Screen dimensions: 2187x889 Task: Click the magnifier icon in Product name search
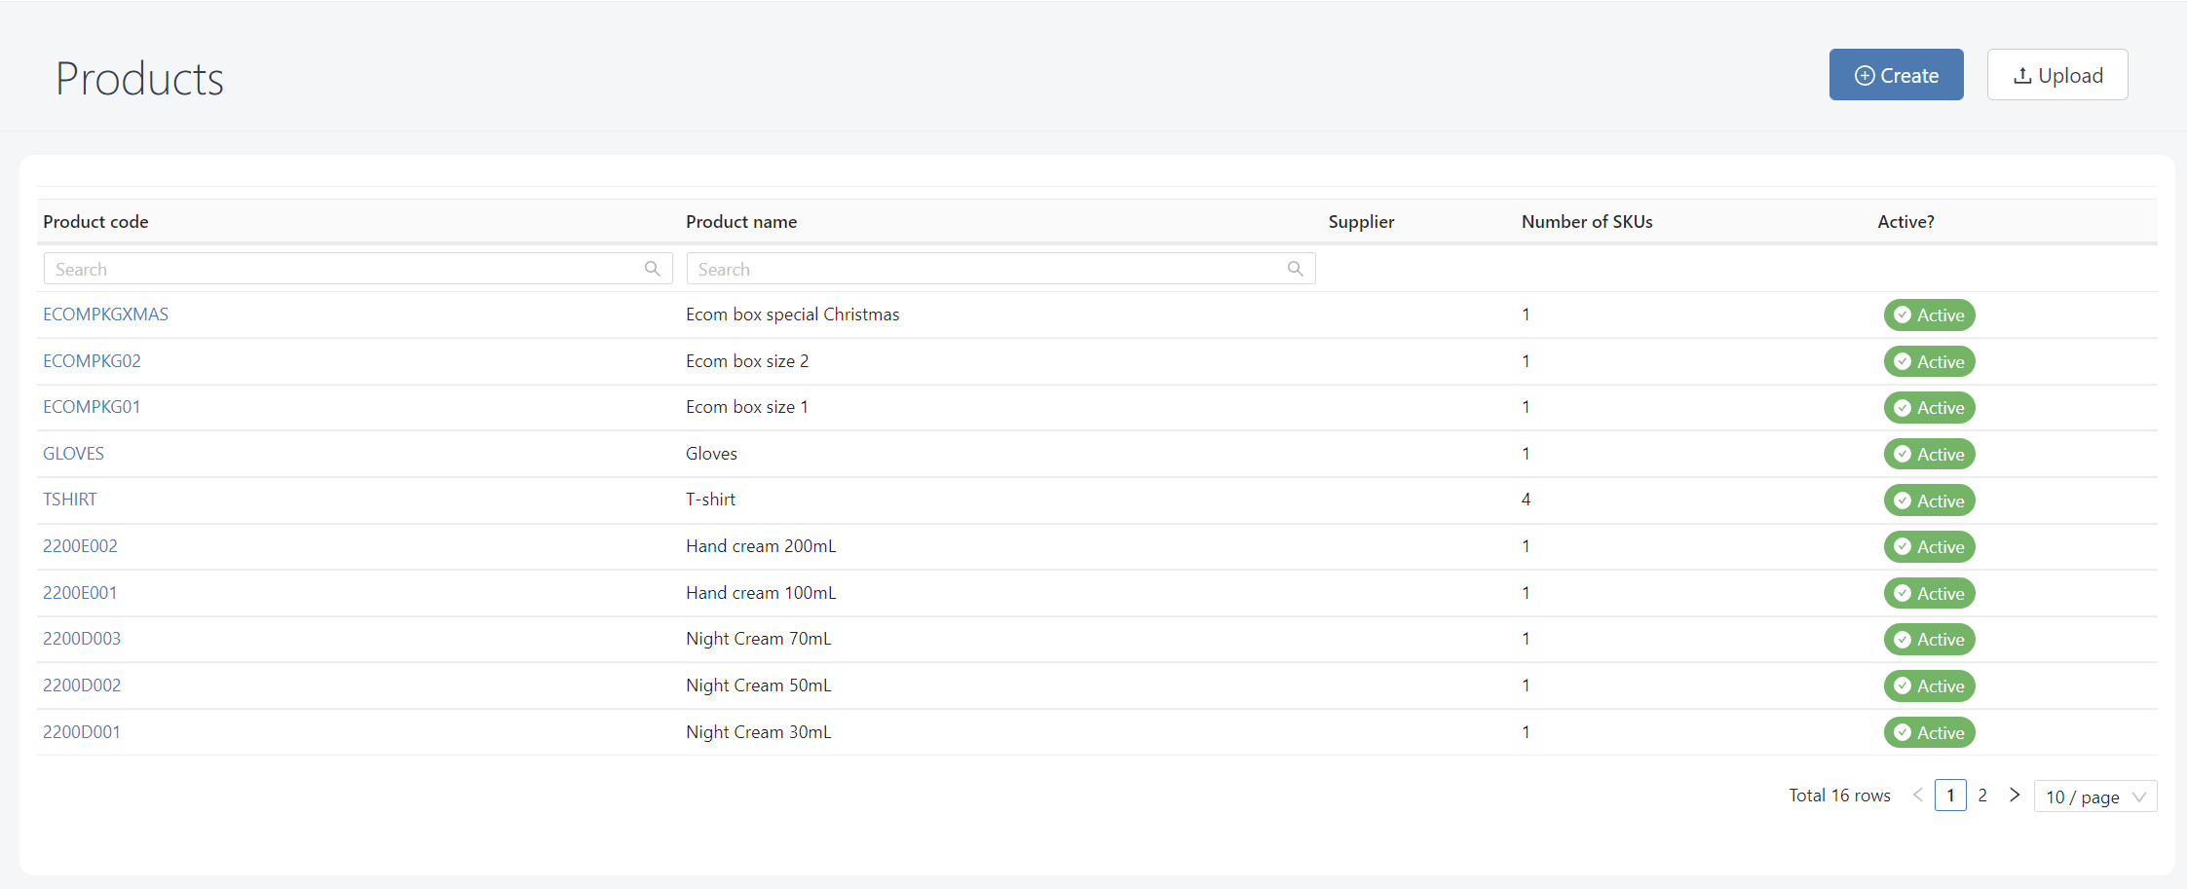click(1295, 268)
